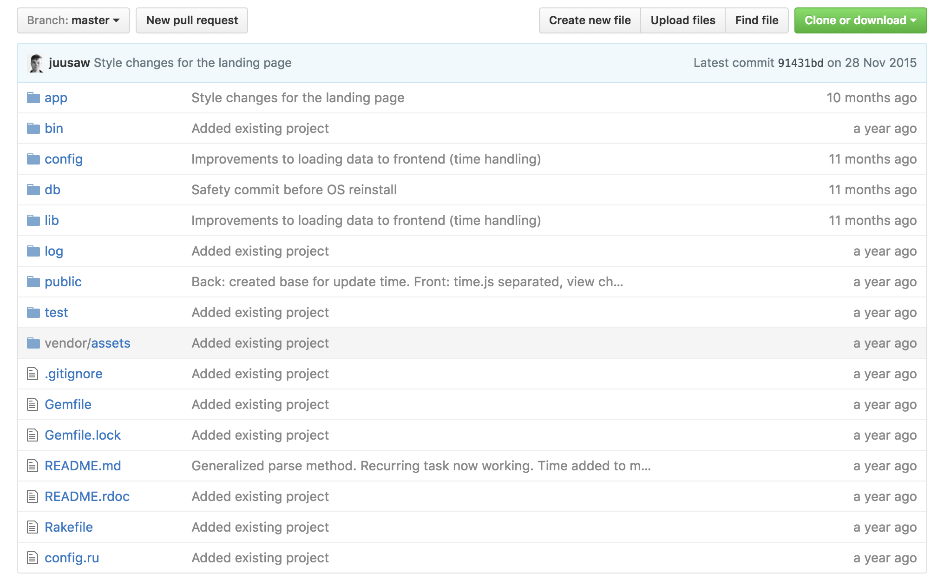Open 'Generalized parse method' commit message

coord(421,466)
